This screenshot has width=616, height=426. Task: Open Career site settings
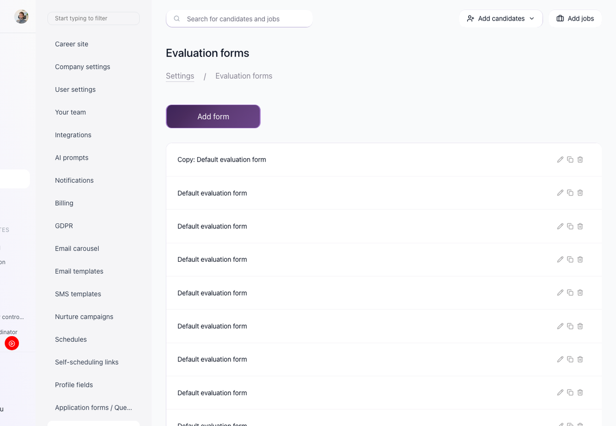click(71, 44)
